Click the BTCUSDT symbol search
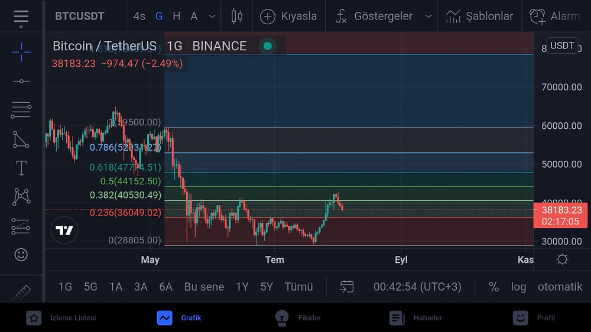Screen dimensions: 591x332 coord(80,16)
